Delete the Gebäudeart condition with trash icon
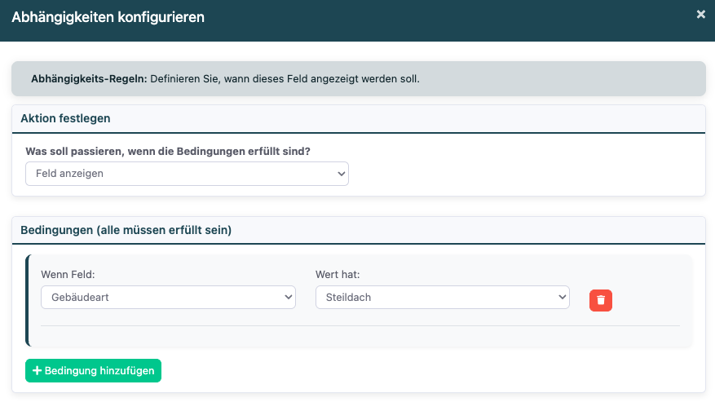Viewport: 715px width, 411px height. coord(601,300)
